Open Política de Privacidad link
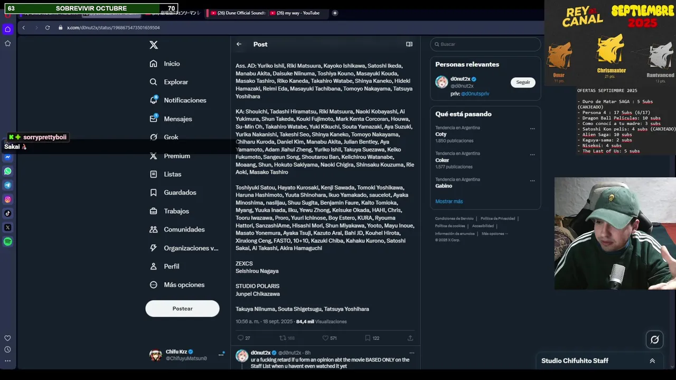 click(x=497, y=218)
